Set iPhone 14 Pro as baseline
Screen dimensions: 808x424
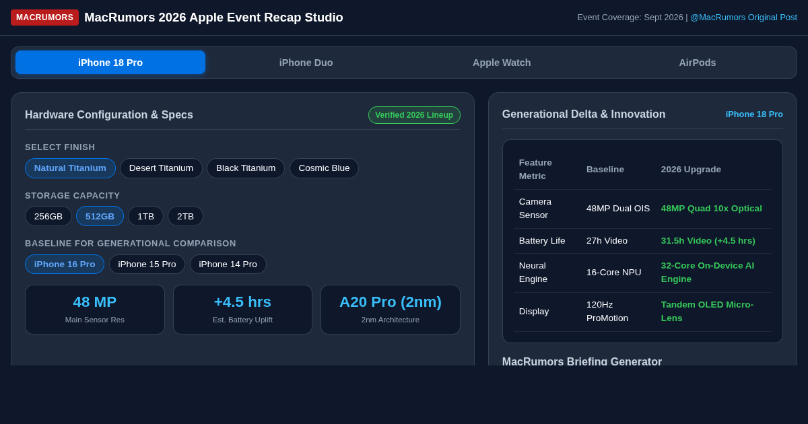(x=228, y=264)
